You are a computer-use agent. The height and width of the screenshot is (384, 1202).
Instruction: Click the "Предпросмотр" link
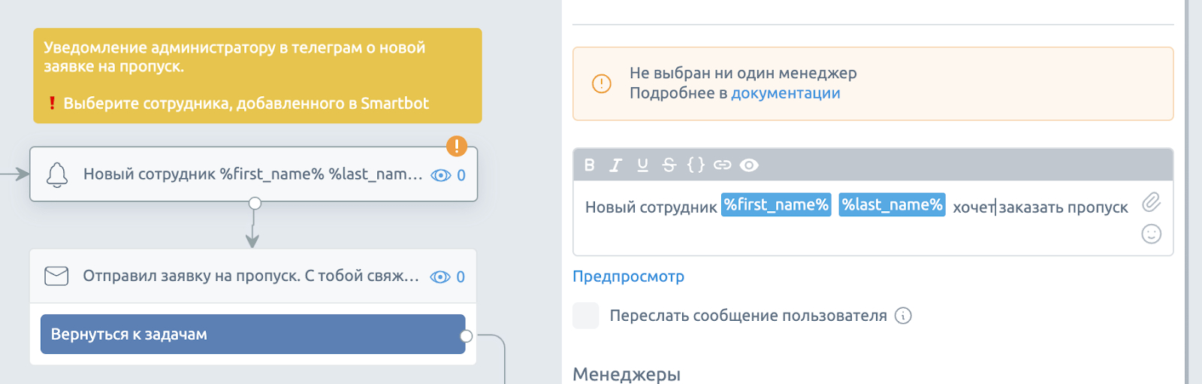point(628,277)
